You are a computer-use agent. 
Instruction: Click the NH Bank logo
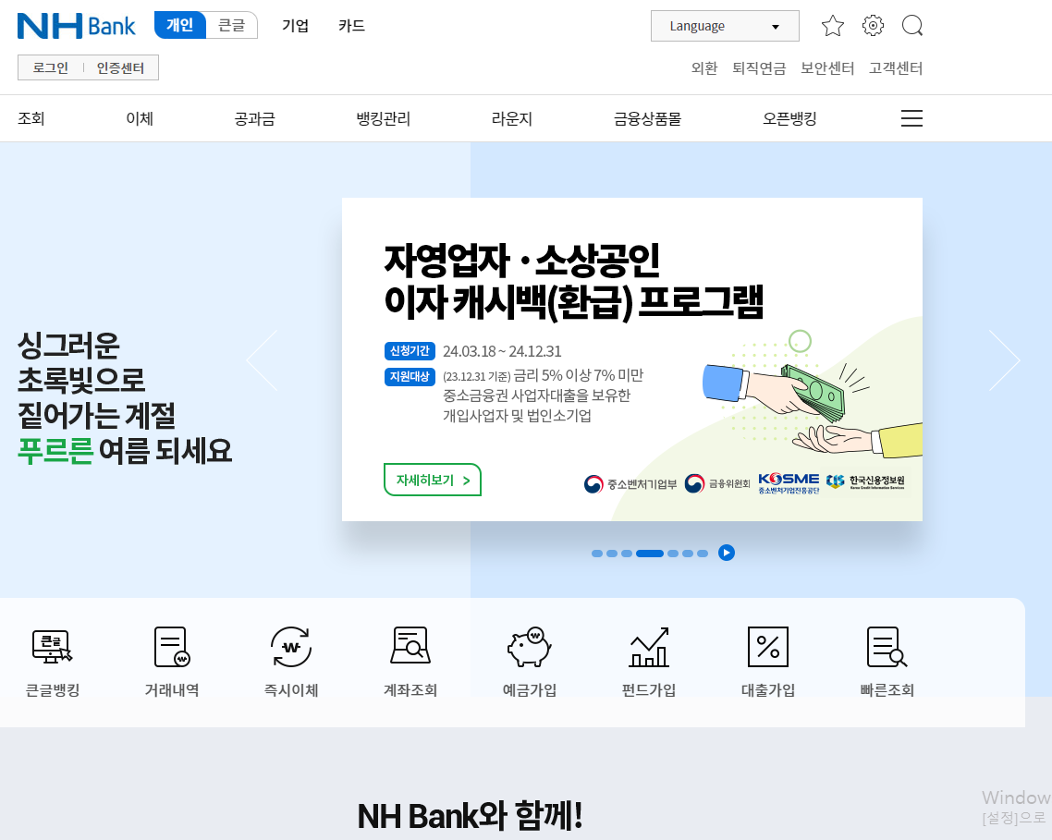[77, 26]
